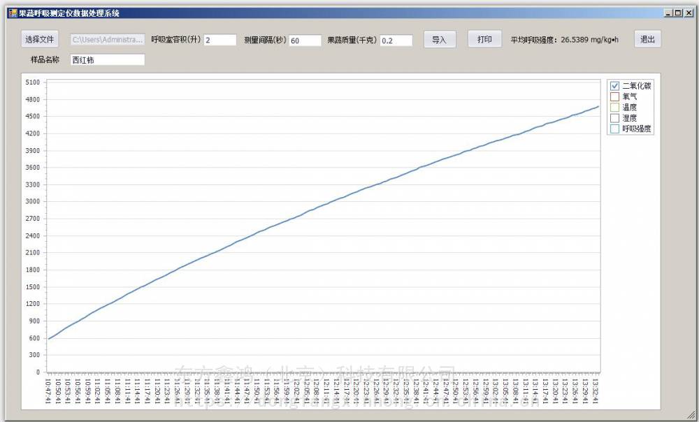The width and height of the screenshot is (699, 422).
Task: Exit the program via the 退出 button
Action: point(647,40)
